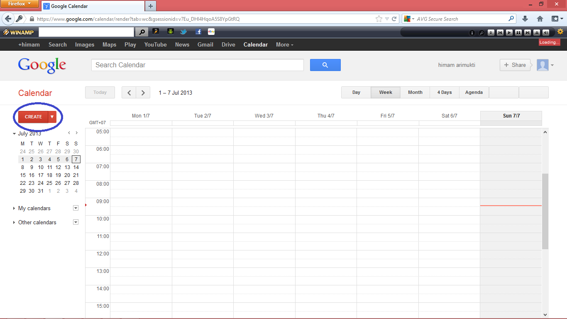Switch to Month view
The height and width of the screenshot is (319, 567).
tap(415, 92)
